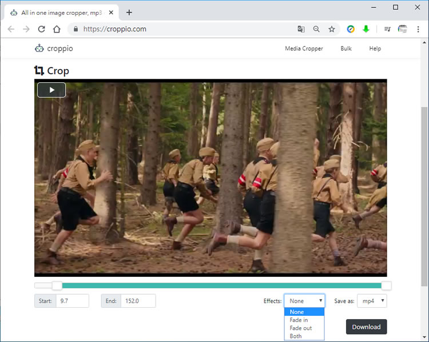Click the green download arrow extension
This screenshot has width=429, height=342.
366,29
